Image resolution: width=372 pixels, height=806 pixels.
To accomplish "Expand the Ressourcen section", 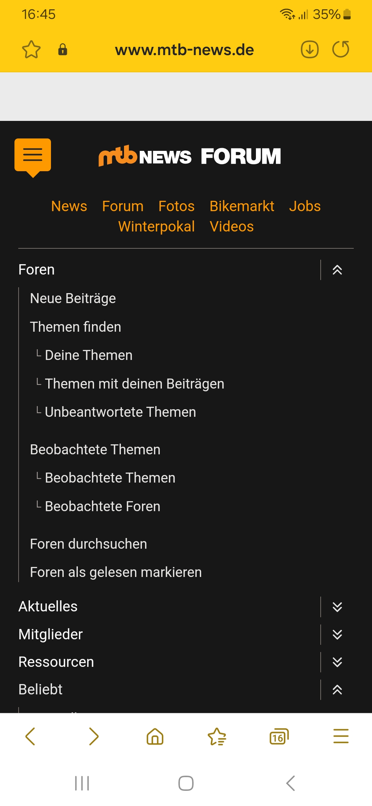I will 337,662.
